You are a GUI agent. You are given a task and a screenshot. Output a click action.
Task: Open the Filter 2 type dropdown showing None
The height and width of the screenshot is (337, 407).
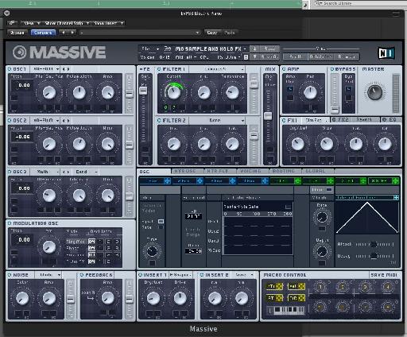[217, 121]
